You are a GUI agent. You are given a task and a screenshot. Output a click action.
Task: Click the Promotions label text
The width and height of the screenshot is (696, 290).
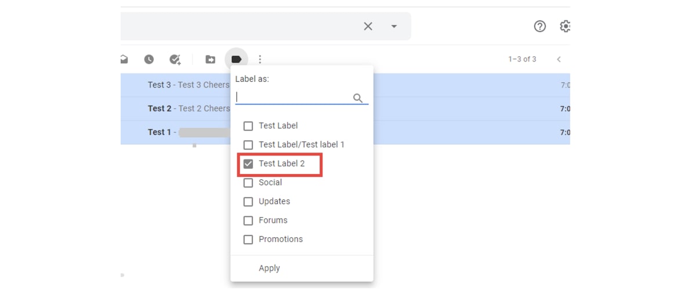click(x=281, y=239)
